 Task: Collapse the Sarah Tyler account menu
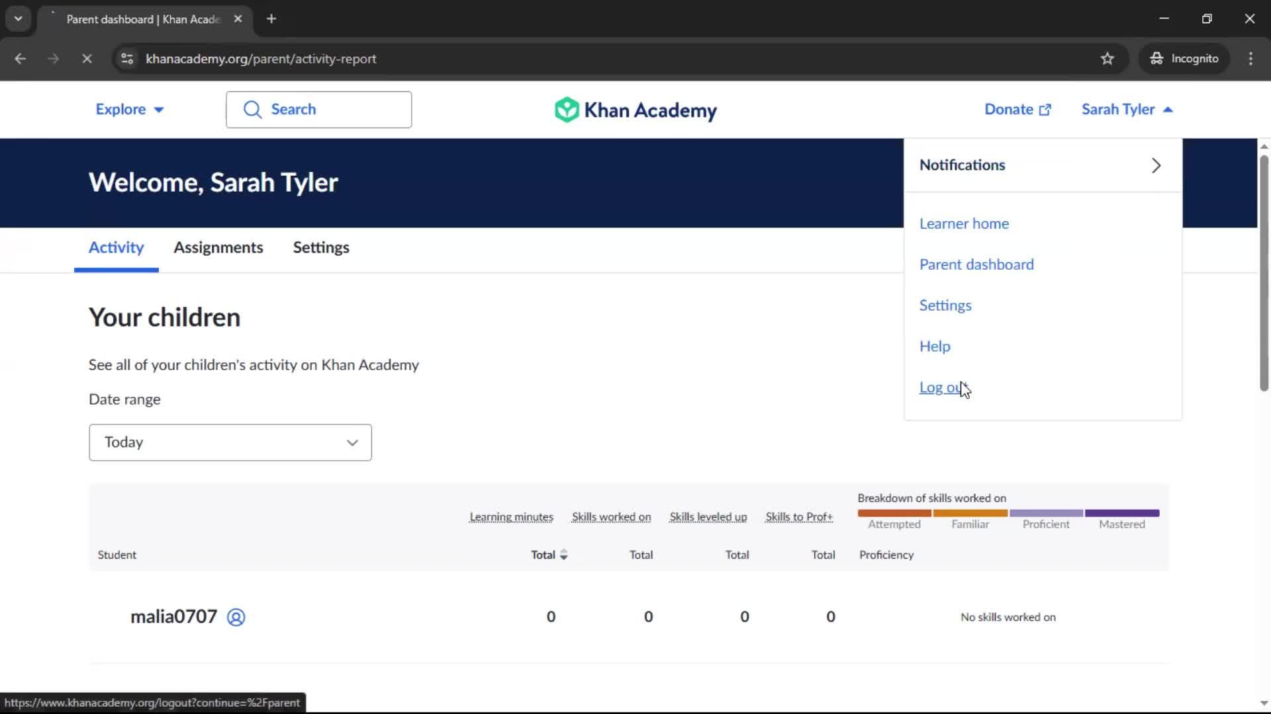tap(1127, 110)
